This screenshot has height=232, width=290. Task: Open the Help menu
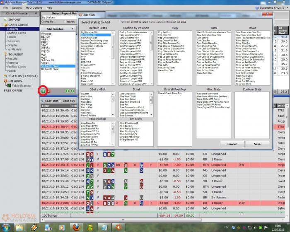pos(49,8)
